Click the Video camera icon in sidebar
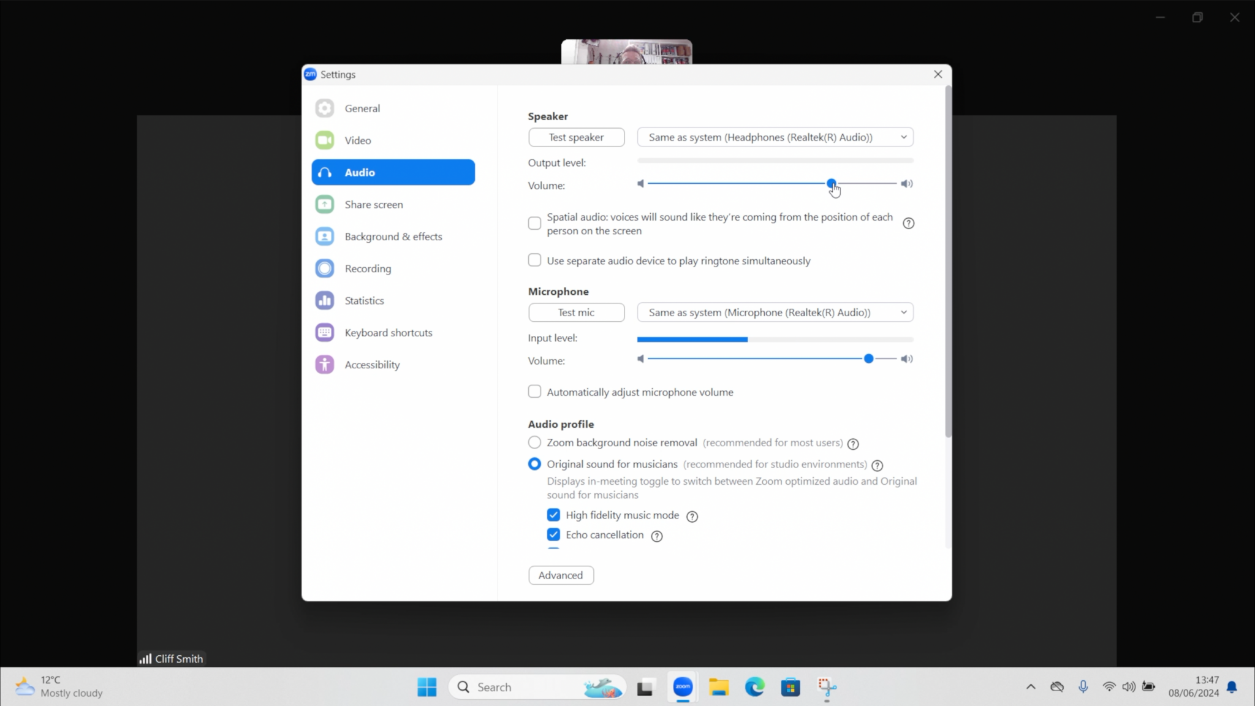The width and height of the screenshot is (1255, 706). click(x=325, y=140)
